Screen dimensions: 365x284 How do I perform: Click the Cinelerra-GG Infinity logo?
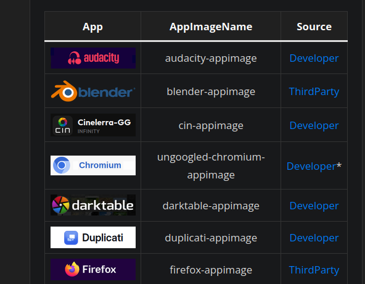(93, 125)
